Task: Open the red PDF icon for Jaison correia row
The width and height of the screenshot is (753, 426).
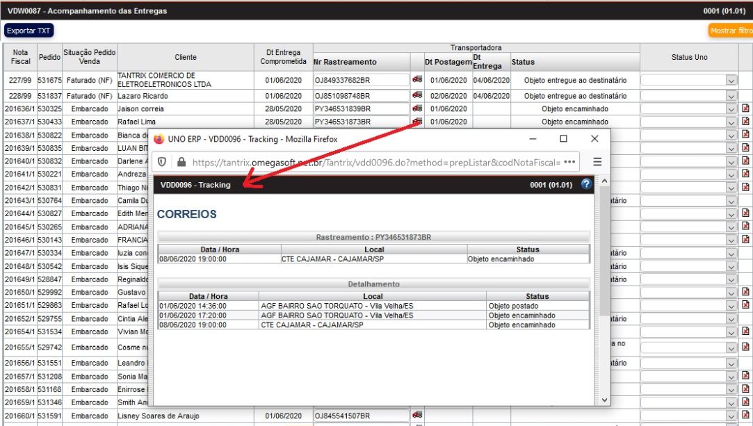Action: click(745, 109)
